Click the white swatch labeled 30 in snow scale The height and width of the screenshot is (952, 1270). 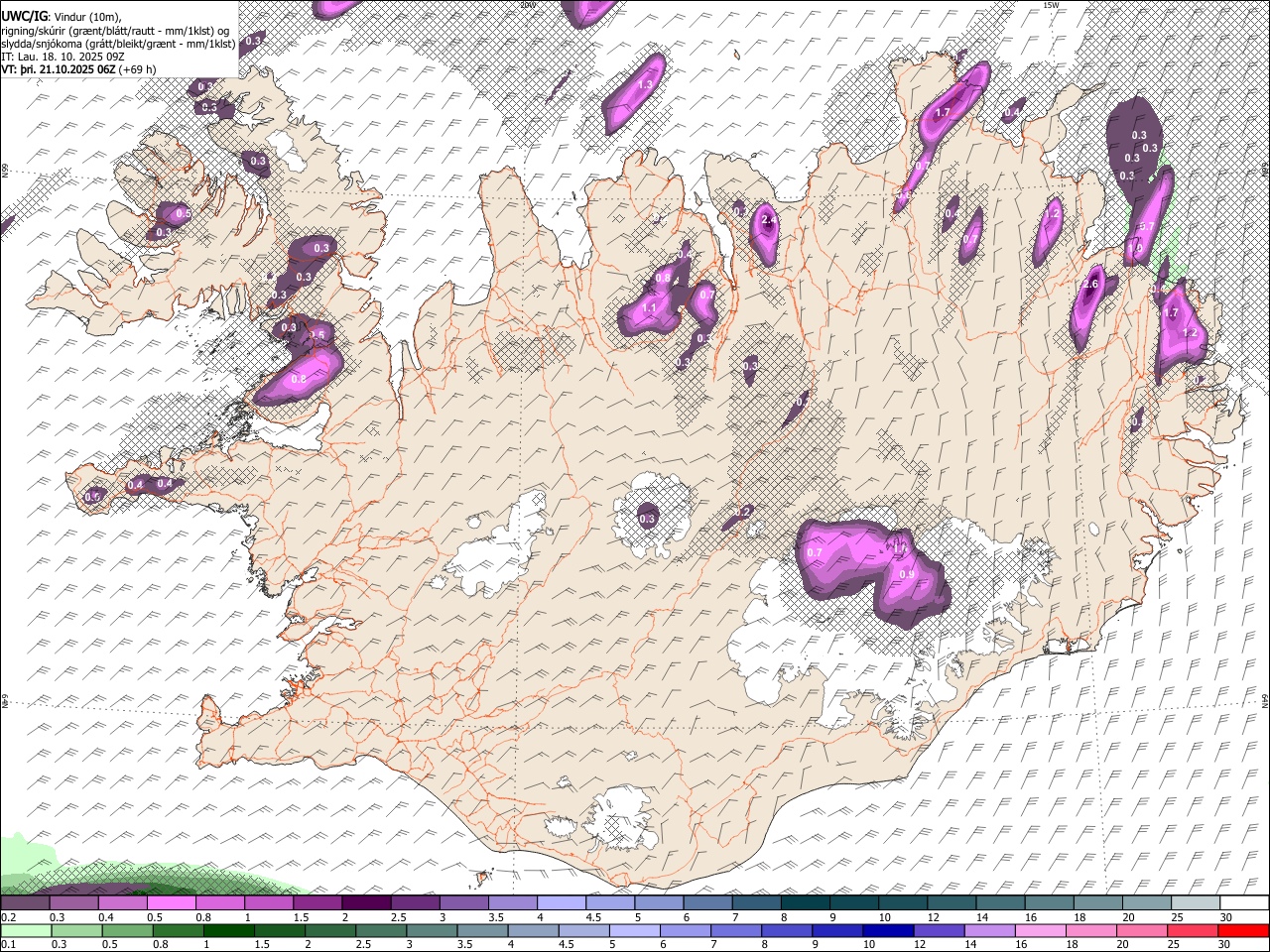(1244, 902)
